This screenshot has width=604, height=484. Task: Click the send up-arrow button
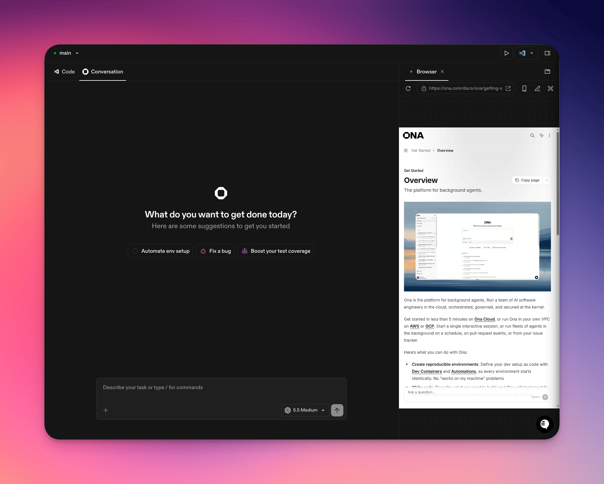[x=337, y=410]
